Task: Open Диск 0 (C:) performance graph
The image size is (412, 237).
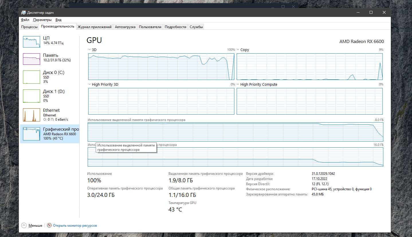Action: pos(32,77)
